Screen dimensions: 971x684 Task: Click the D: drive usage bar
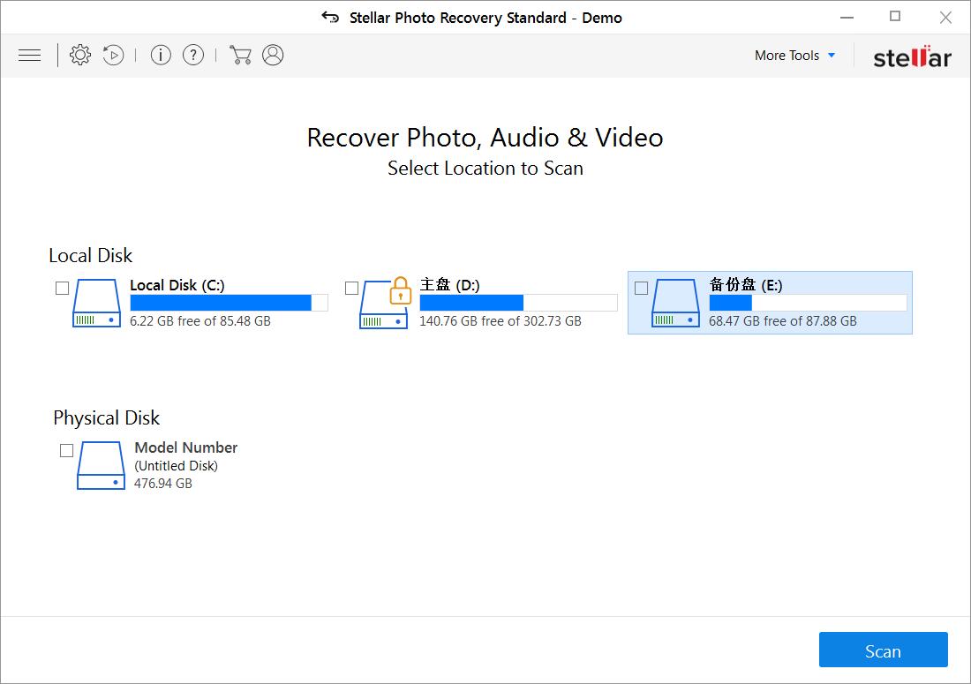point(518,303)
